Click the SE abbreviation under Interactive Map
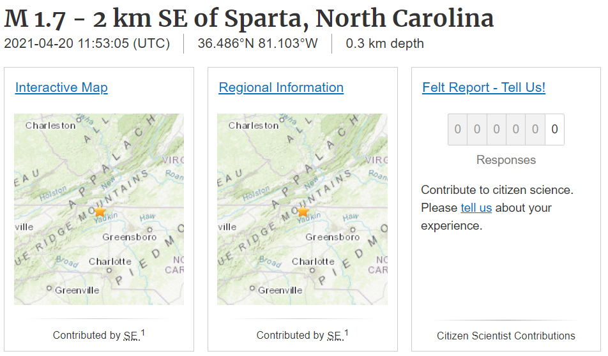 tap(132, 336)
